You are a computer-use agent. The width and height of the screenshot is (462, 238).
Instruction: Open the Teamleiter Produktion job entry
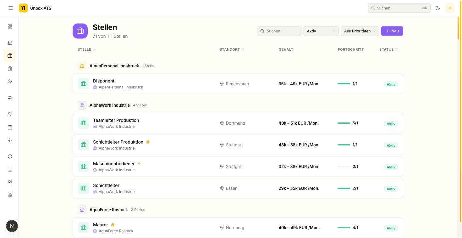[116, 120]
